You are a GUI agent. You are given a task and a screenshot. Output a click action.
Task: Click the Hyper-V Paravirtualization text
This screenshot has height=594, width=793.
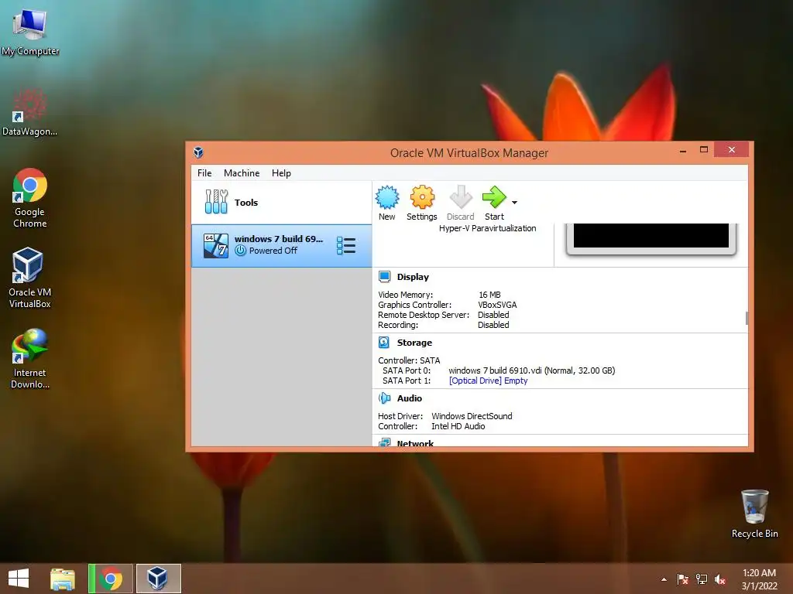tap(488, 228)
